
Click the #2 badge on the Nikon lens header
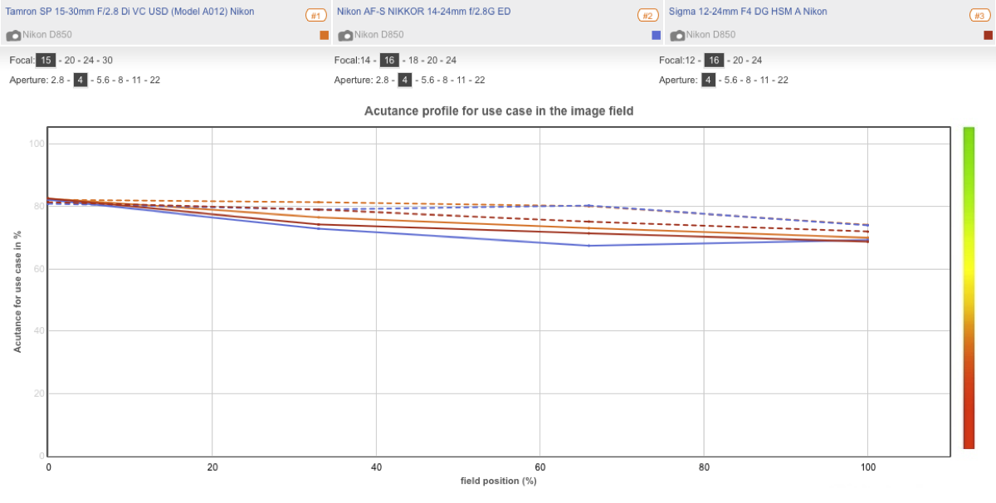point(647,16)
